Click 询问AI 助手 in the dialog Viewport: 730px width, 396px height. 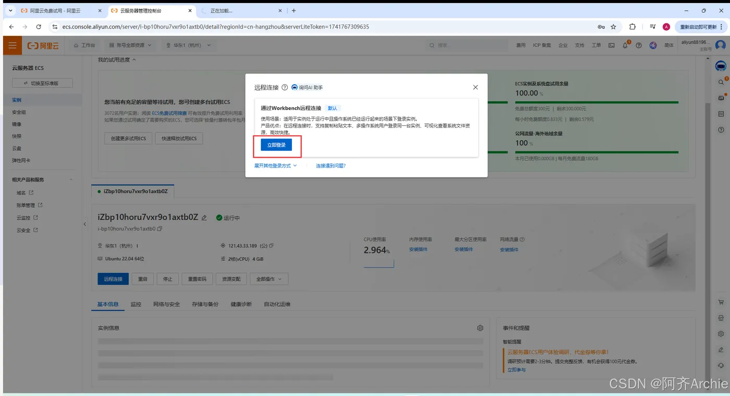click(x=307, y=87)
